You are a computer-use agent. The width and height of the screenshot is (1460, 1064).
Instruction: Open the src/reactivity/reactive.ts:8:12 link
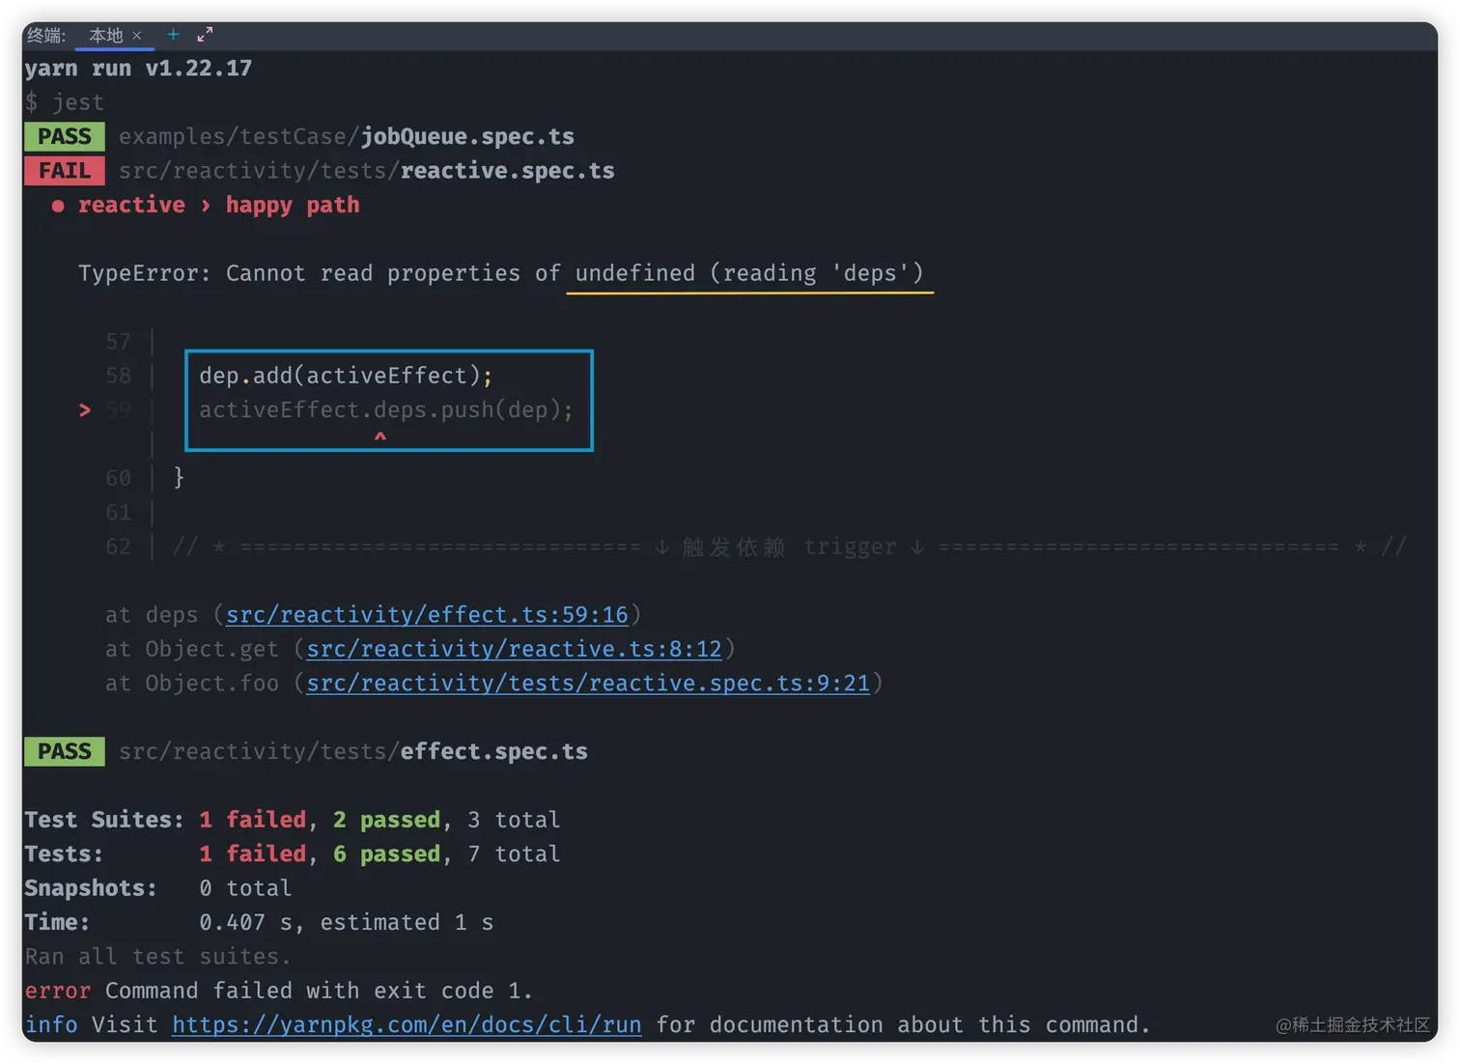[x=514, y=649]
